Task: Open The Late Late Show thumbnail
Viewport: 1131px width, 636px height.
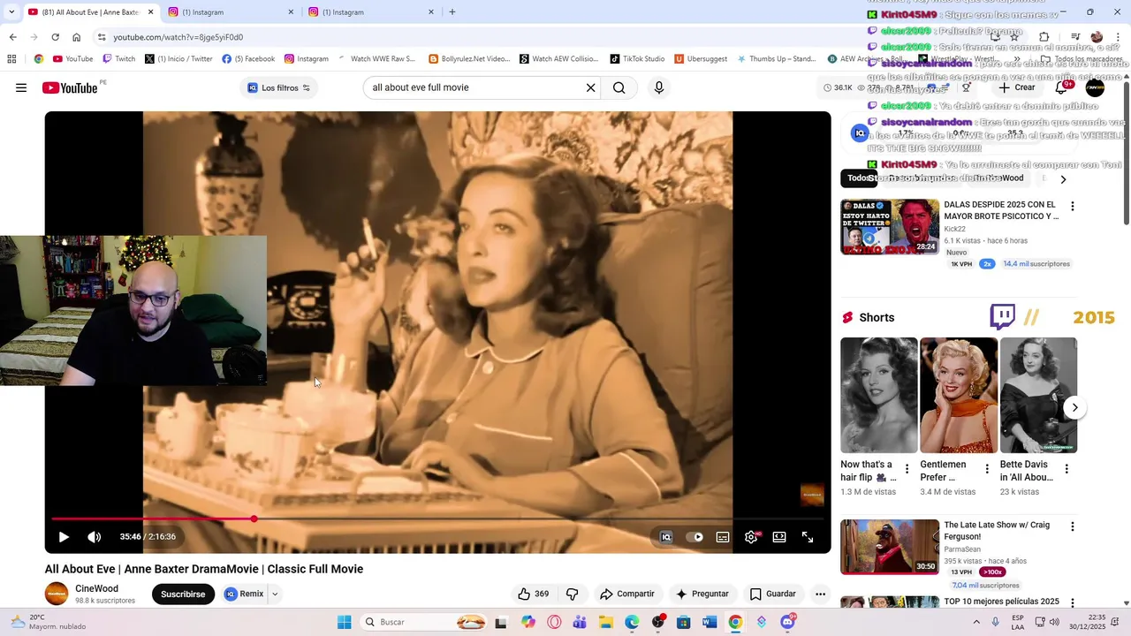Action: tap(890, 547)
